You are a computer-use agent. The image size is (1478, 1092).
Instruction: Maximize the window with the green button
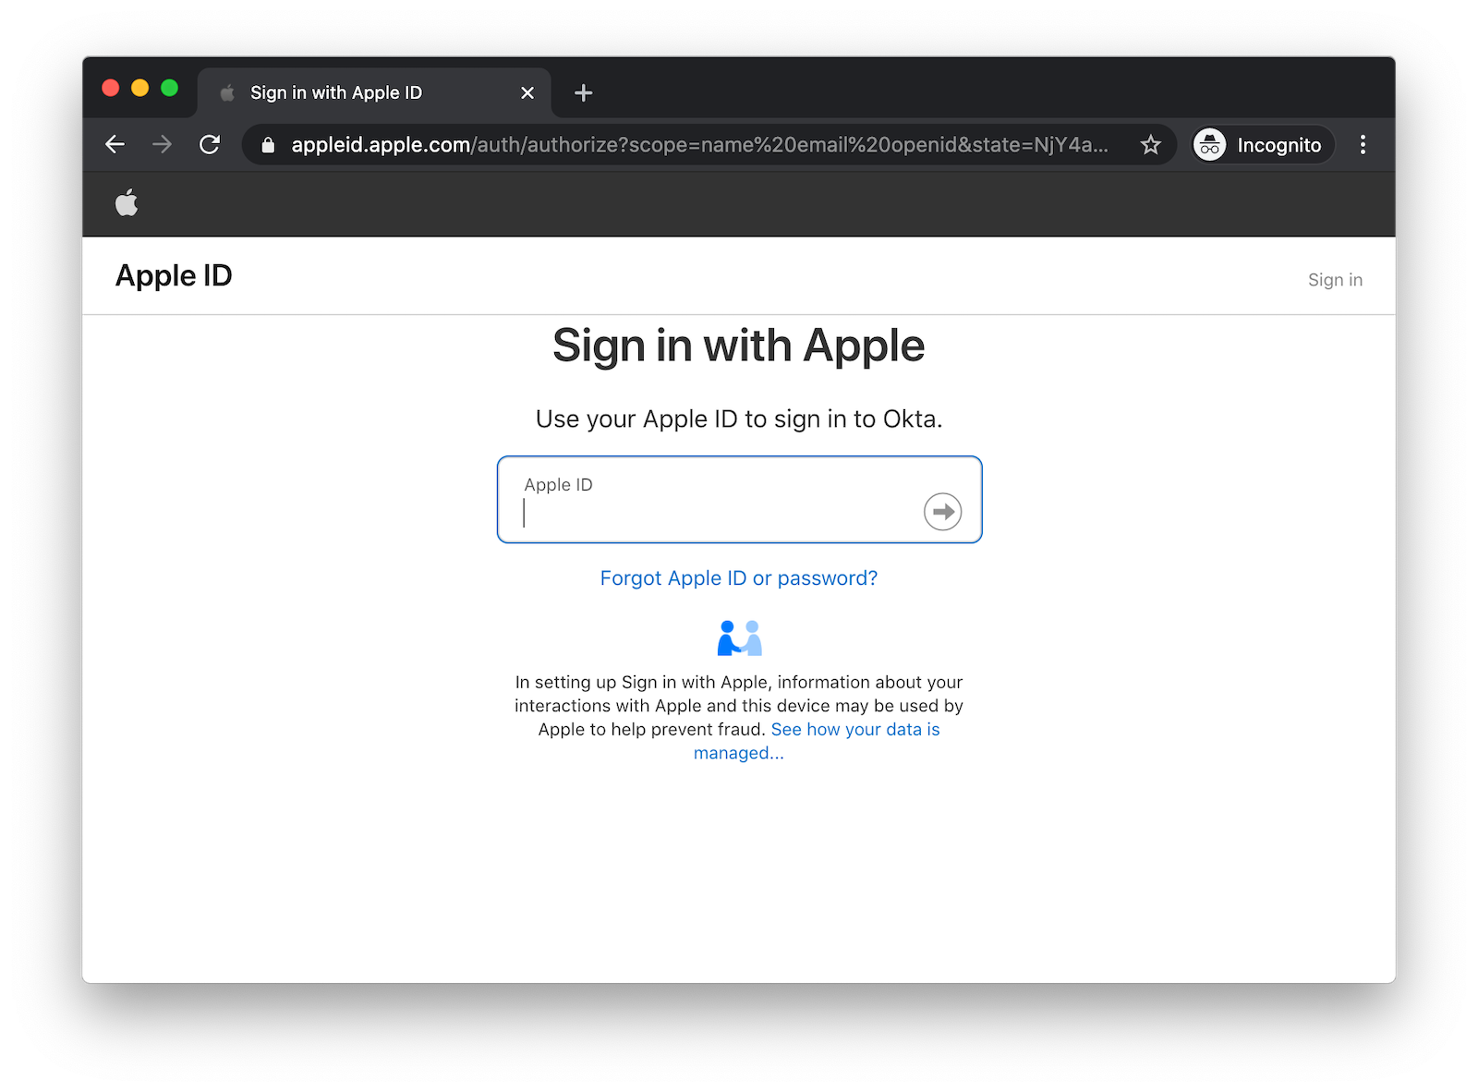(169, 88)
